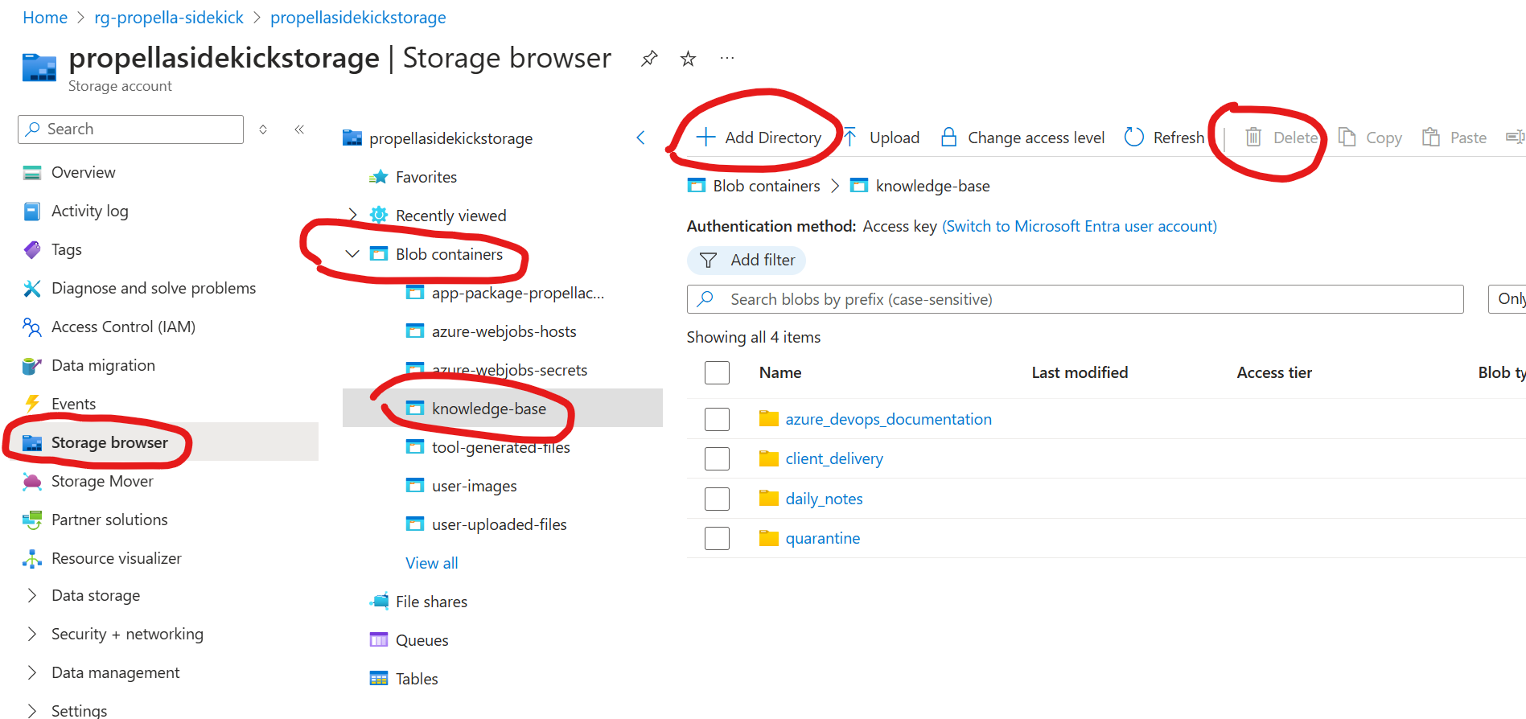Click the sort arrows beside the menu search box
Image resolution: width=1526 pixels, height=719 pixels.
263,129
